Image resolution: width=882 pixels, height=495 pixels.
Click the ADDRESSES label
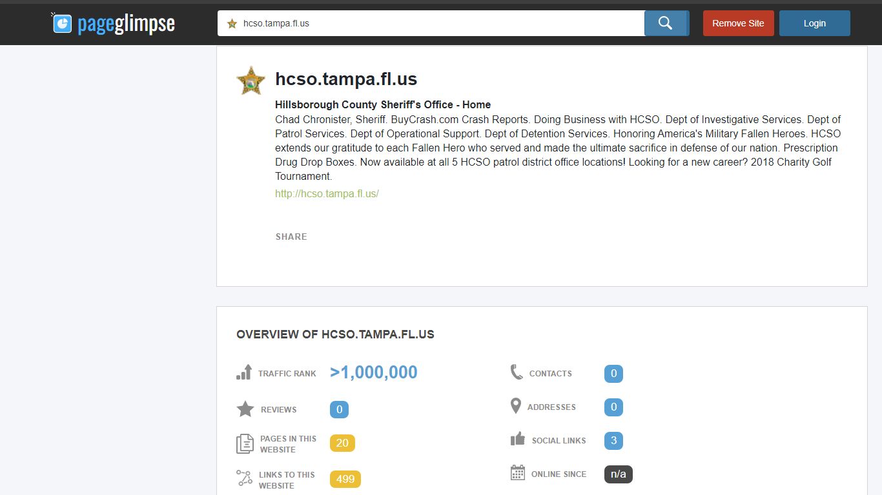(x=551, y=407)
